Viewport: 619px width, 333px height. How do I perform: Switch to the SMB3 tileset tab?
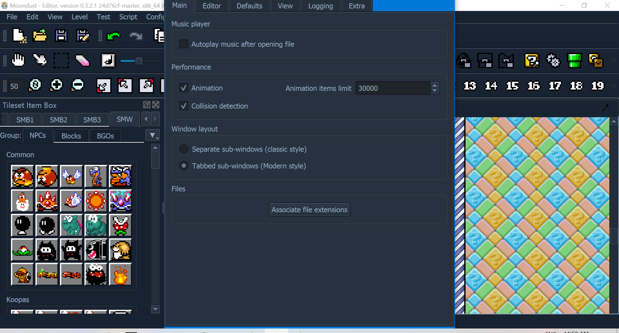pyautogui.click(x=92, y=120)
